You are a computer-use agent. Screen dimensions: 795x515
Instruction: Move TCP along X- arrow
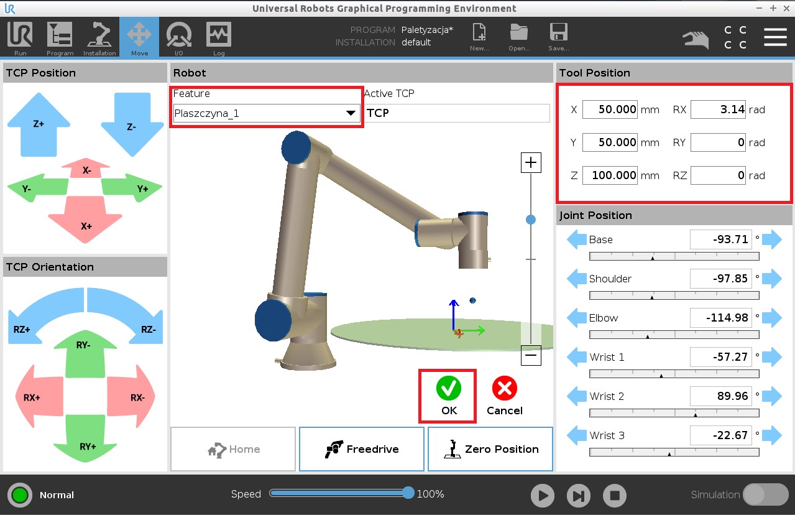coord(86,168)
